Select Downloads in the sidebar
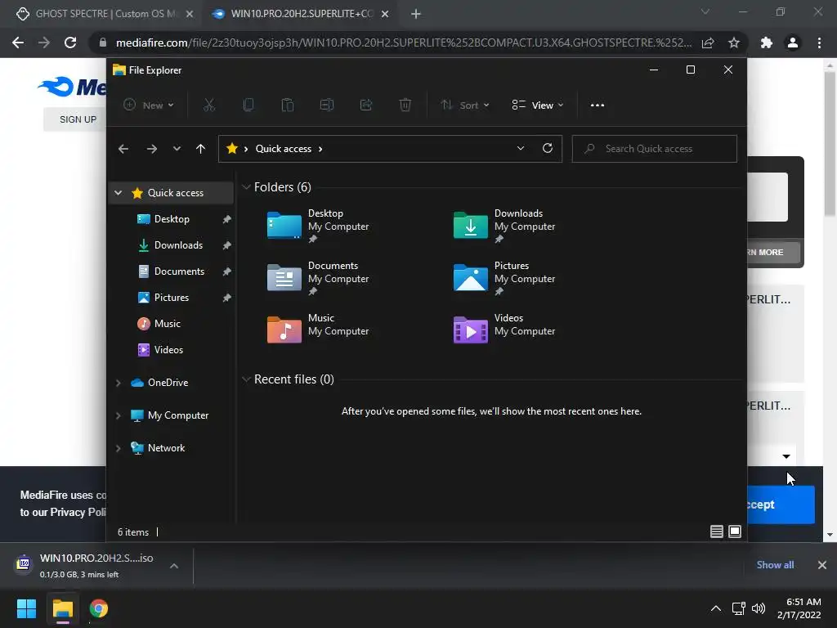 point(172,245)
